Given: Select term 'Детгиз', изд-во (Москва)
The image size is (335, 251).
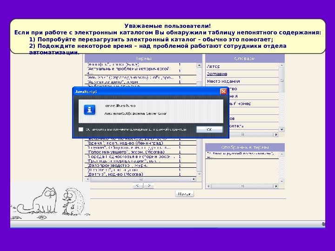Looking at the screenshot, I should tap(141, 174).
